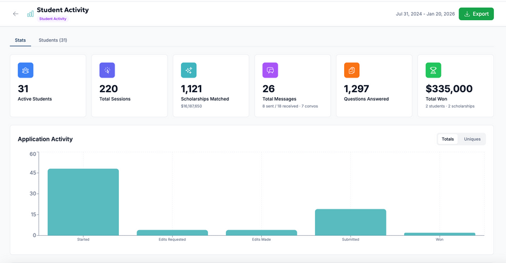
Task: Click the Active Students people icon
Action: 25,70
